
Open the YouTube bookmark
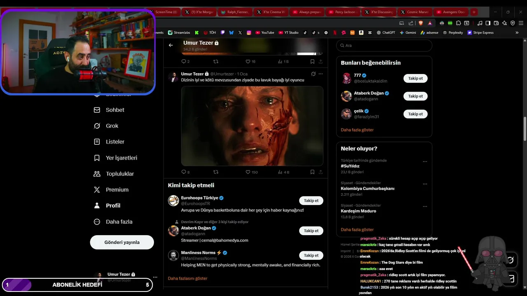click(265, 32)
